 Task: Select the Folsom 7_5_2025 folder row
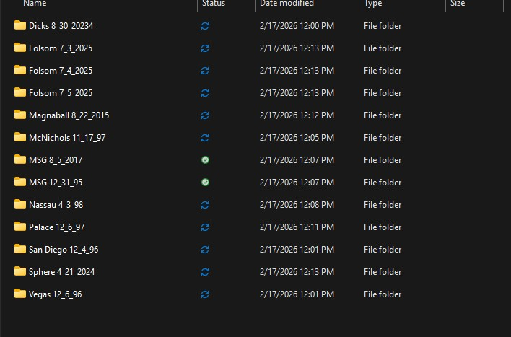pyautogui.click(x=61, y=93)
